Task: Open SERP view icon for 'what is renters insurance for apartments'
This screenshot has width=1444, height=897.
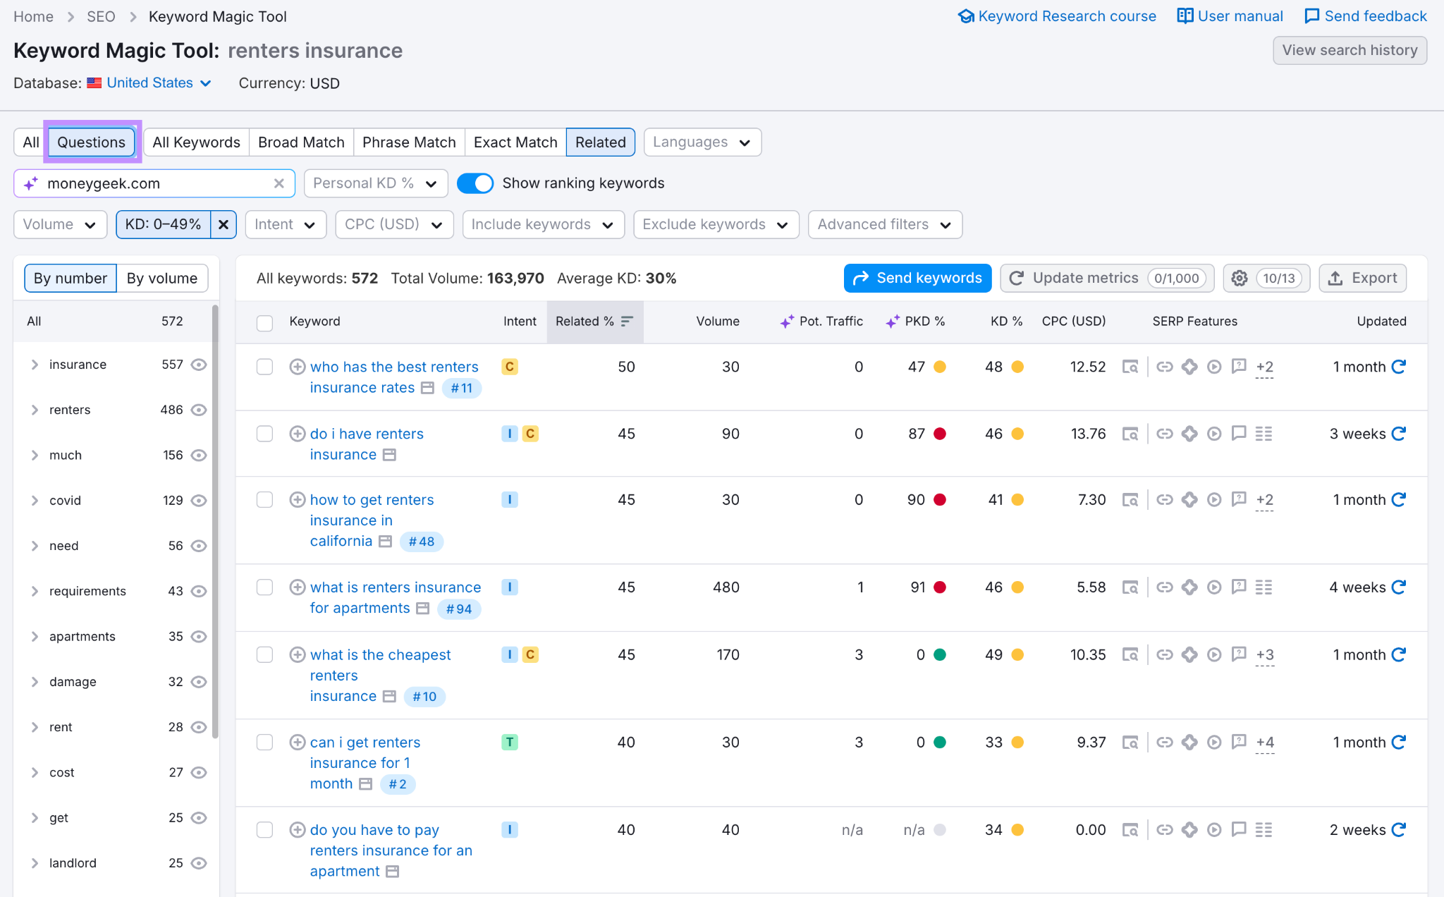Action: [x=1130, y=587]
